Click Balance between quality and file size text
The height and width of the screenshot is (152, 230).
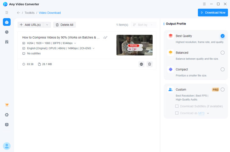pyautogui.click(x=197, y=59)
